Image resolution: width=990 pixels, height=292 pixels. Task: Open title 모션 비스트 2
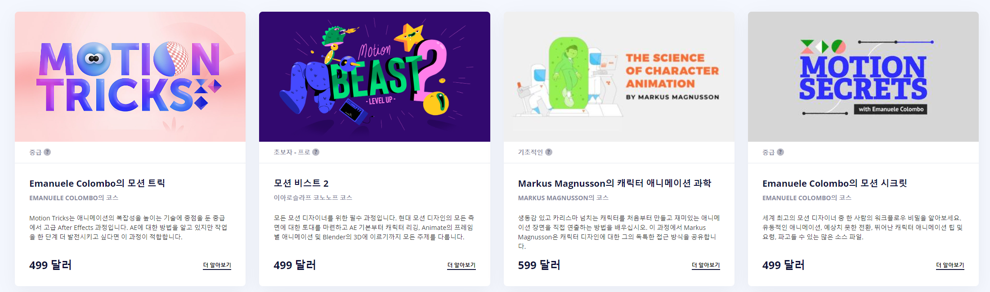point(301,183)
